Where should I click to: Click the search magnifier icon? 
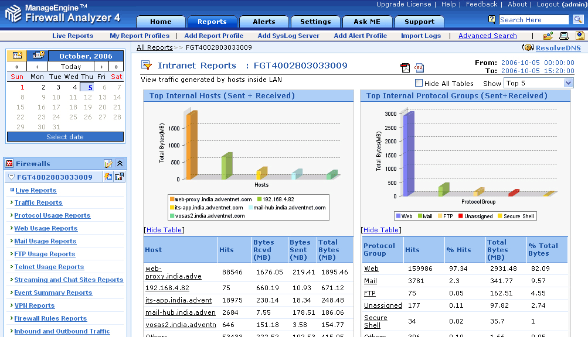coord(578,20)
